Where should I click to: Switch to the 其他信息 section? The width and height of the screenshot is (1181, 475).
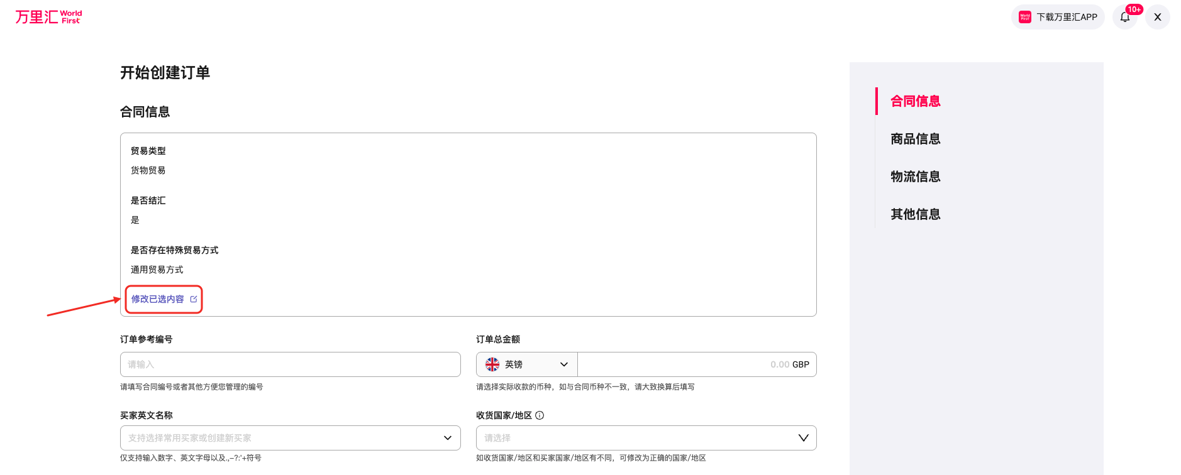pyautogui.click(x=916, y=214)
